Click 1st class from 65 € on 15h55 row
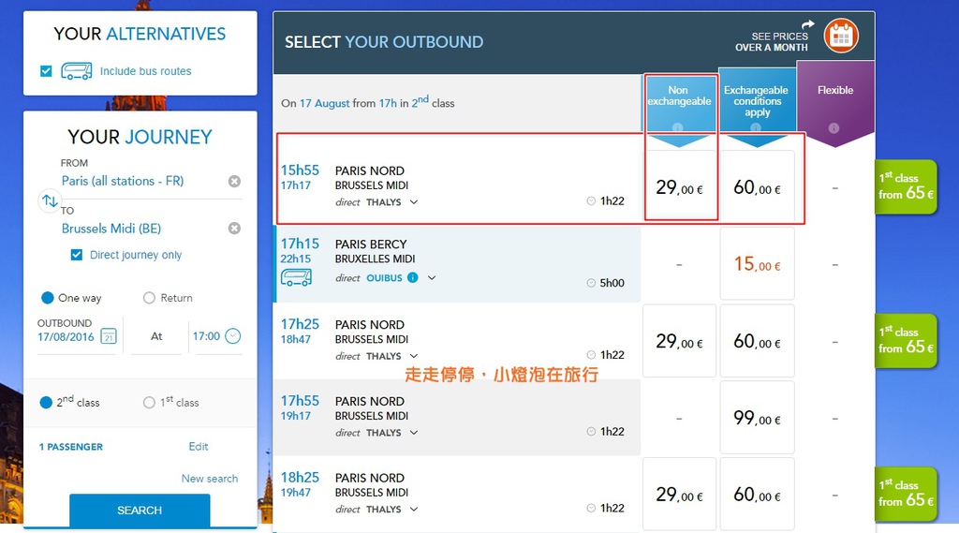Screen dimensions: 959x533 click(x=906, y=186)
